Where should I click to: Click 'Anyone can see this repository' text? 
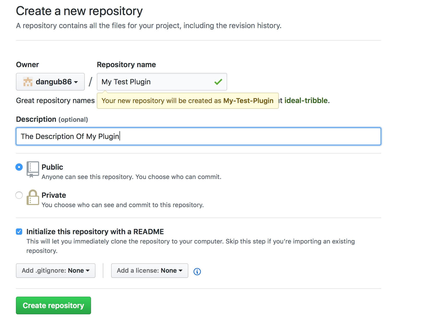pos(131,177)
